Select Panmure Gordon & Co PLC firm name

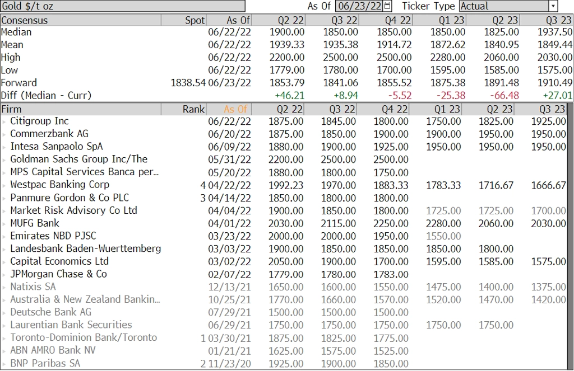pyautogui.click(x=70, y=198)
